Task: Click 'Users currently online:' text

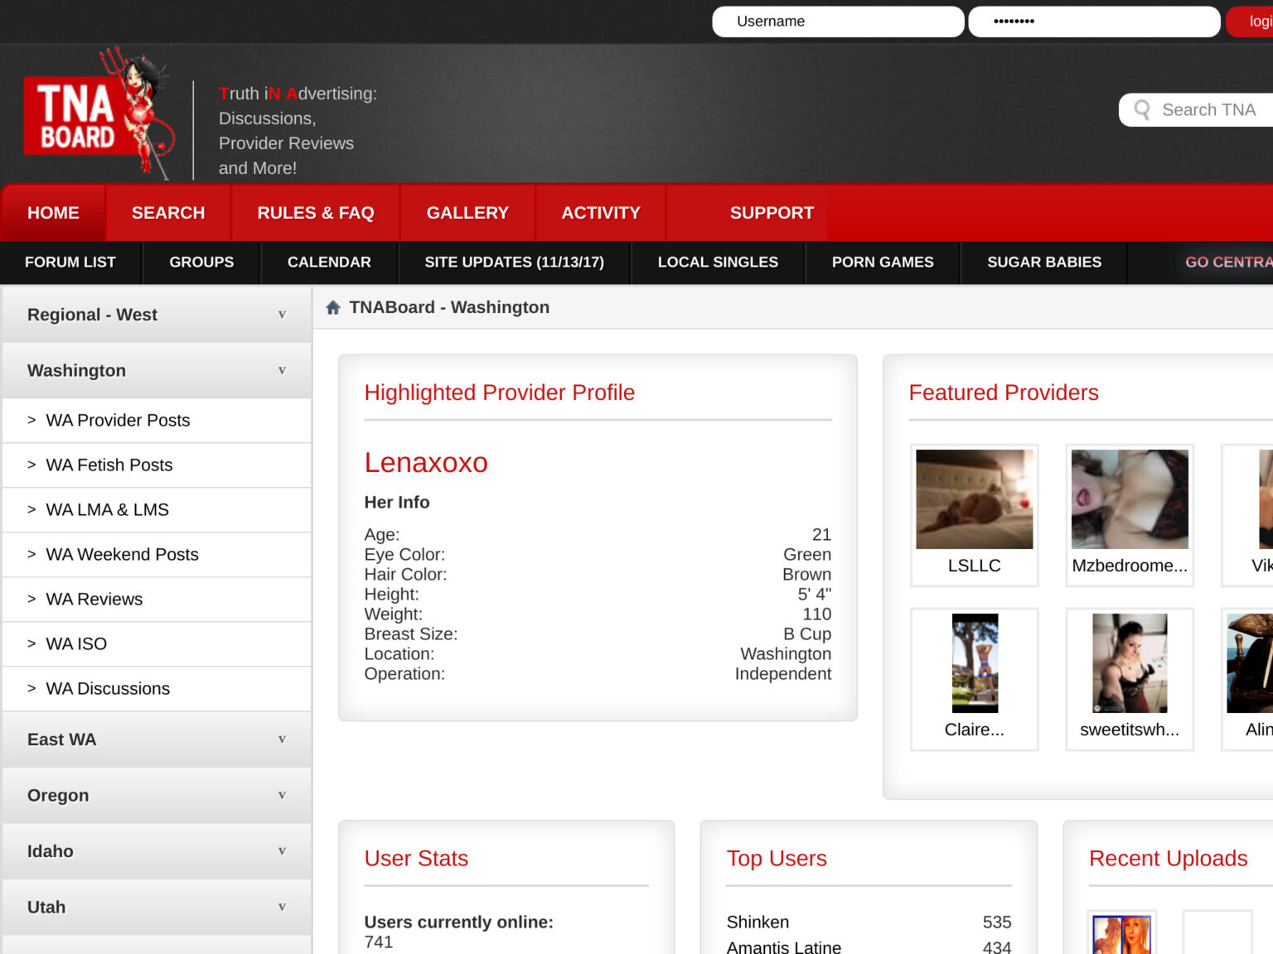Action: 458,923
